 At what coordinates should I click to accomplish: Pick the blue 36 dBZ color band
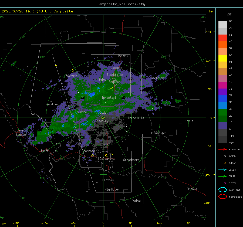[222, 99]
